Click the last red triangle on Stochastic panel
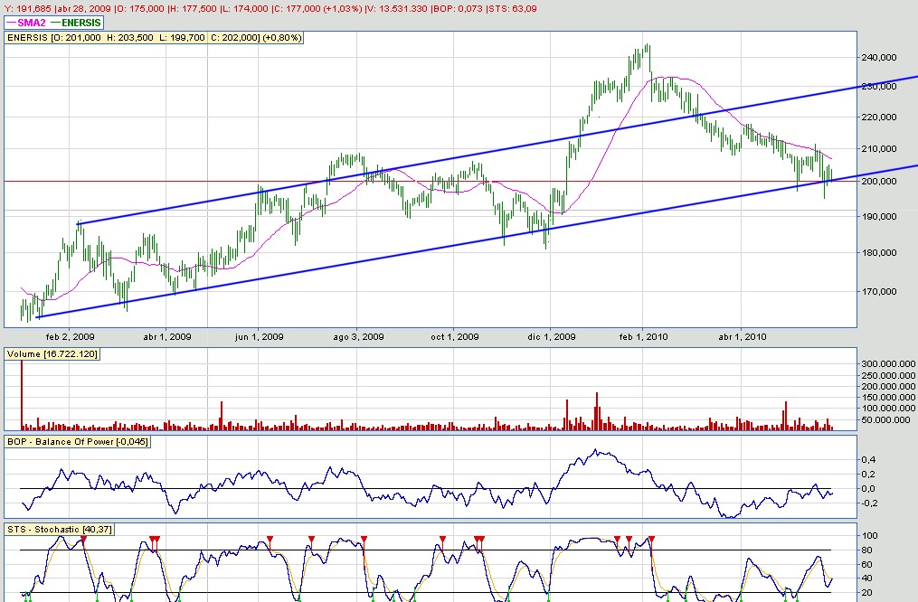This screenshot has height=602, width=918. (651, 539)
